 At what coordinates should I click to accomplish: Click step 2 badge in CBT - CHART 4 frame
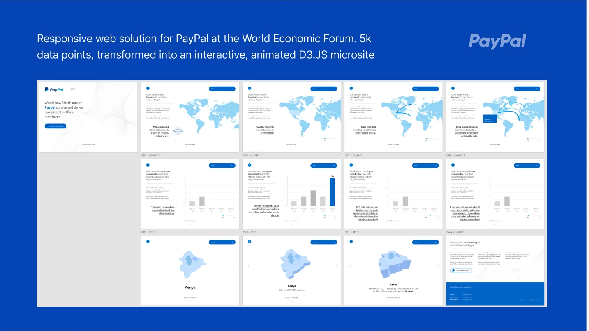tap(453, 165)
